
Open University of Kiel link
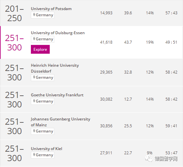[x=46, y=149]
